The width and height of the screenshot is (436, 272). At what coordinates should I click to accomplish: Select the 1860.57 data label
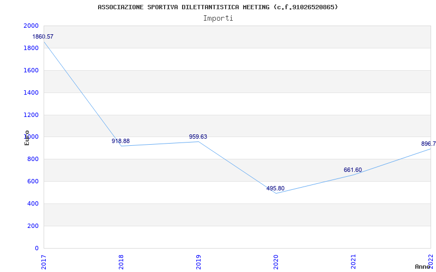43,36
